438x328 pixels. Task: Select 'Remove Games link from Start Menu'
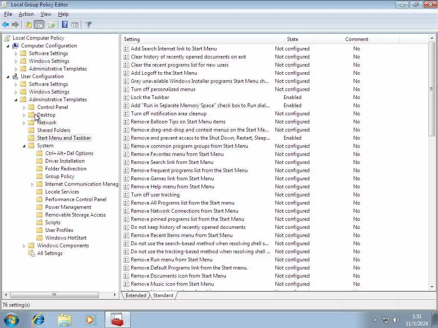point(172,179)
